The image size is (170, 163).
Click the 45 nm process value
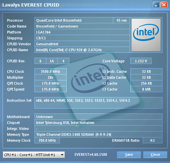pos(121,20)
